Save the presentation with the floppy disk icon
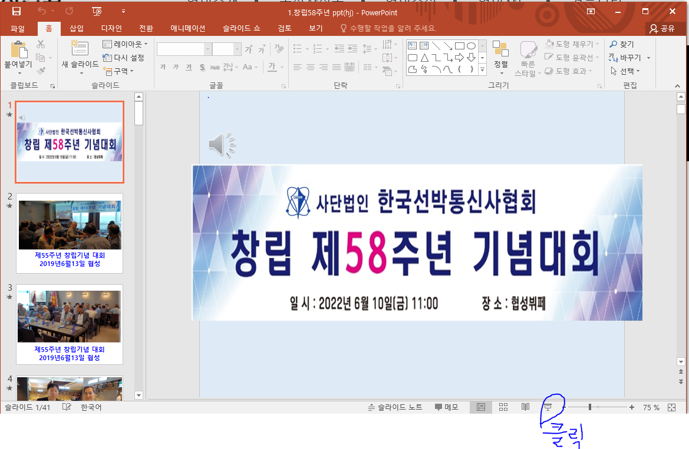The image size is (689, 449). pos(17,11)
